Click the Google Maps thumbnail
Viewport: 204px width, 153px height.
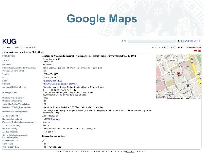click(178, 77)
